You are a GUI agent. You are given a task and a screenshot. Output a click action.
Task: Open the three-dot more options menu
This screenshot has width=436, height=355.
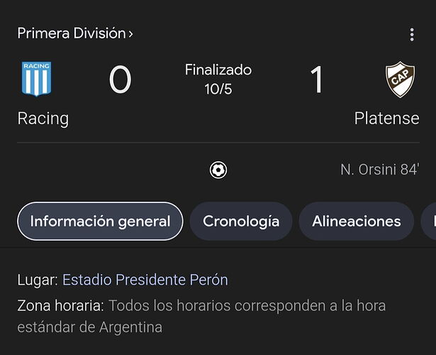[412, 35]
